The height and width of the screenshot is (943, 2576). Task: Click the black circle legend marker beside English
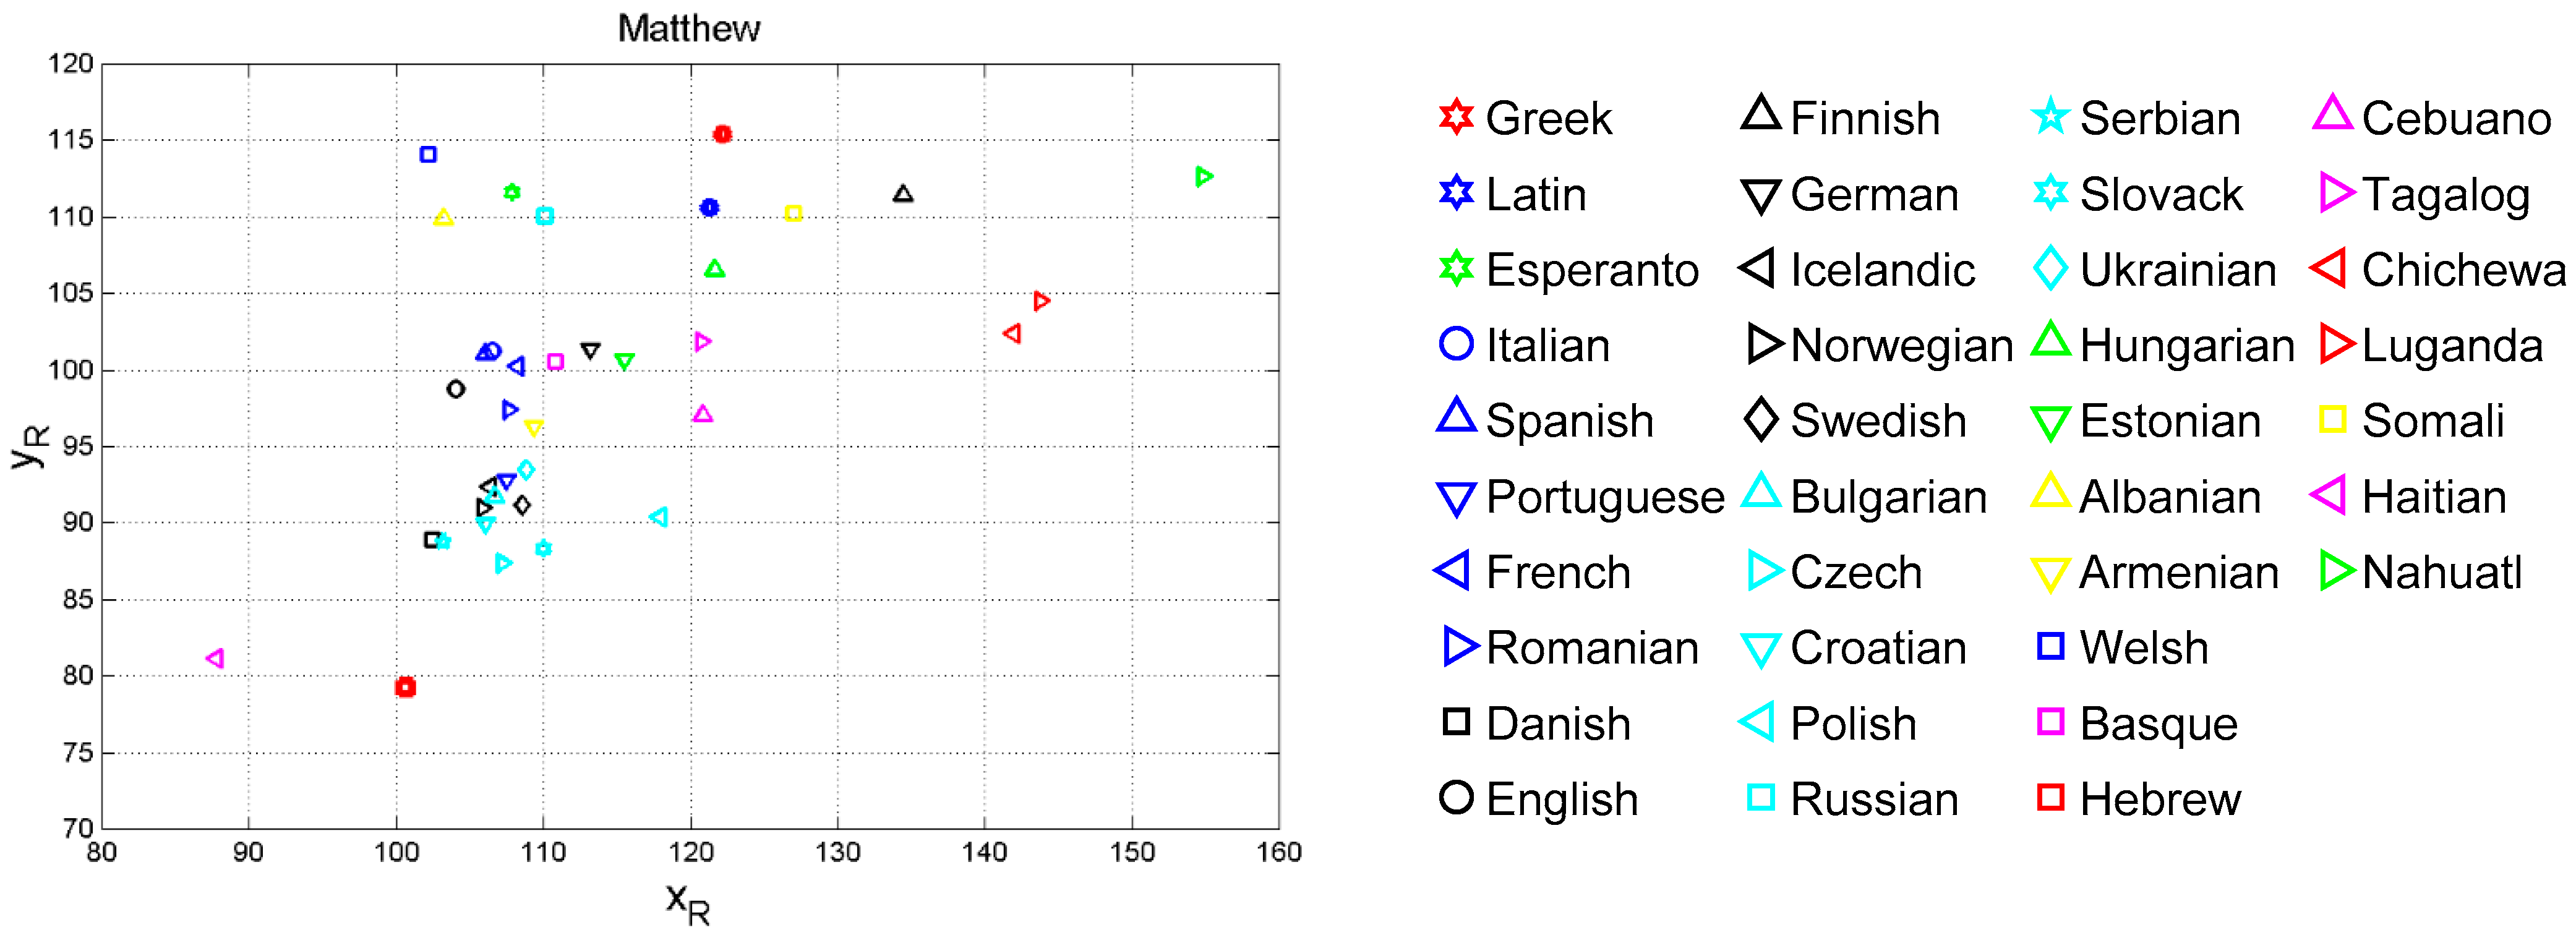pos(1456,797)
